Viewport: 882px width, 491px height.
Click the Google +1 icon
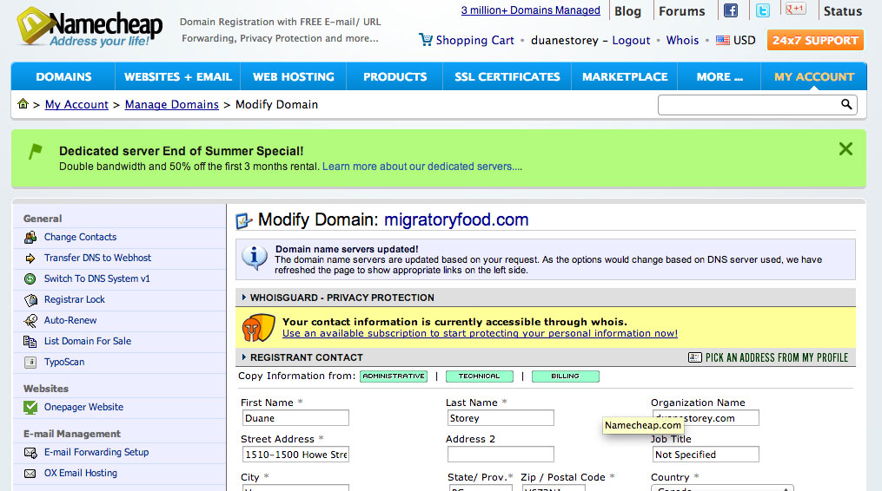795,9
